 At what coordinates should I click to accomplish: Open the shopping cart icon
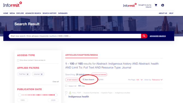156,5
